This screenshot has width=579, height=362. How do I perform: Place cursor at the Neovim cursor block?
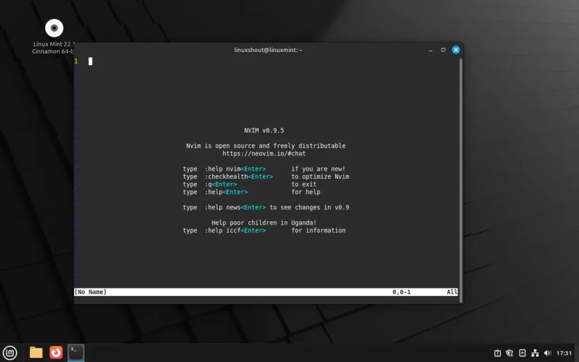90,61
